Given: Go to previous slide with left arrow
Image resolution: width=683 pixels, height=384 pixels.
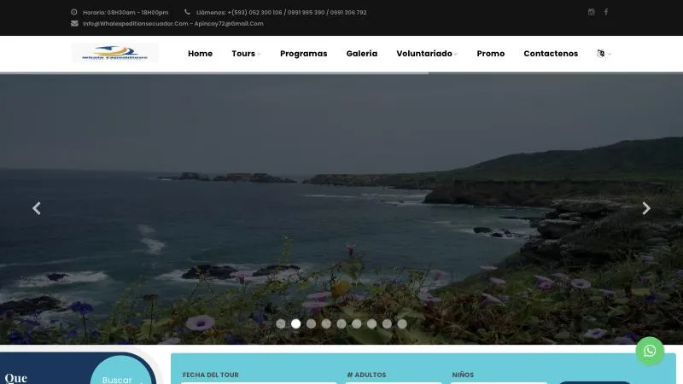Looking at the screenshot, I should pyautogui.click(x=37, y=208).
